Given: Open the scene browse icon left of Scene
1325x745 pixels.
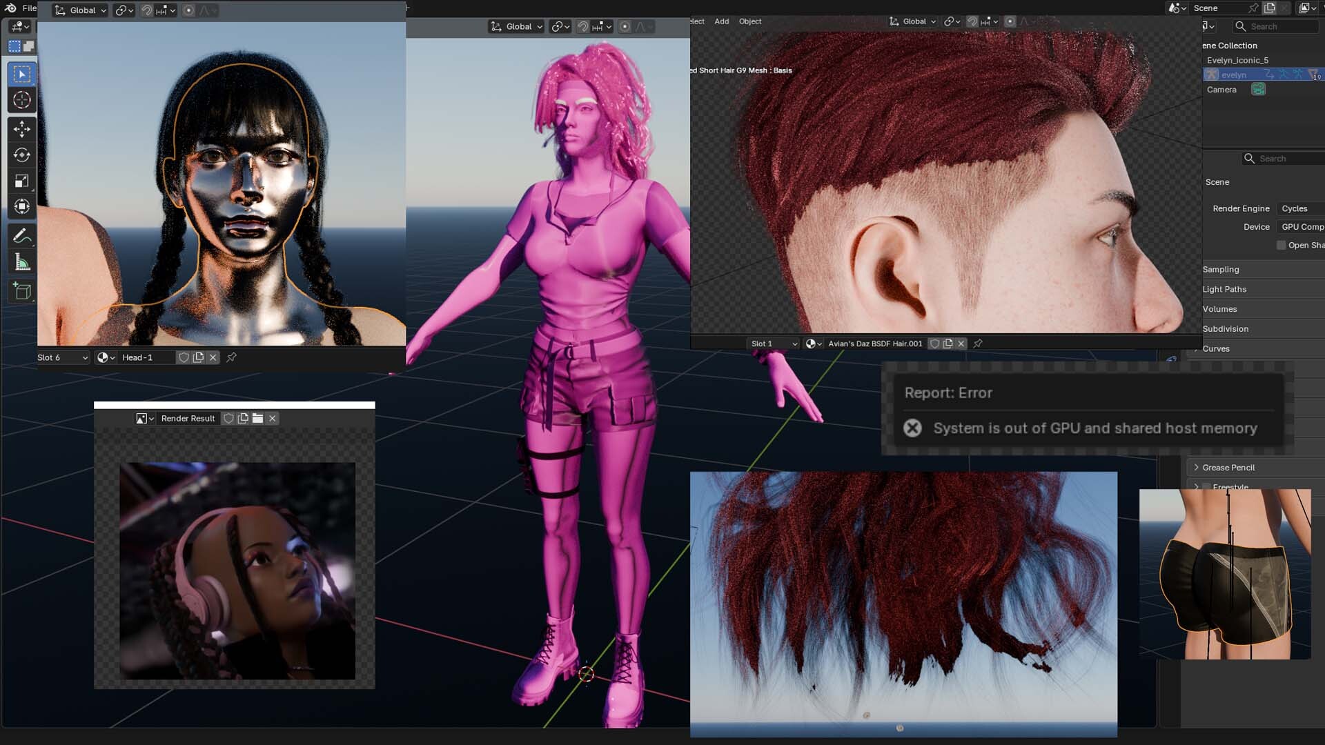Looking at the screenshot, I should [1176, 8].
